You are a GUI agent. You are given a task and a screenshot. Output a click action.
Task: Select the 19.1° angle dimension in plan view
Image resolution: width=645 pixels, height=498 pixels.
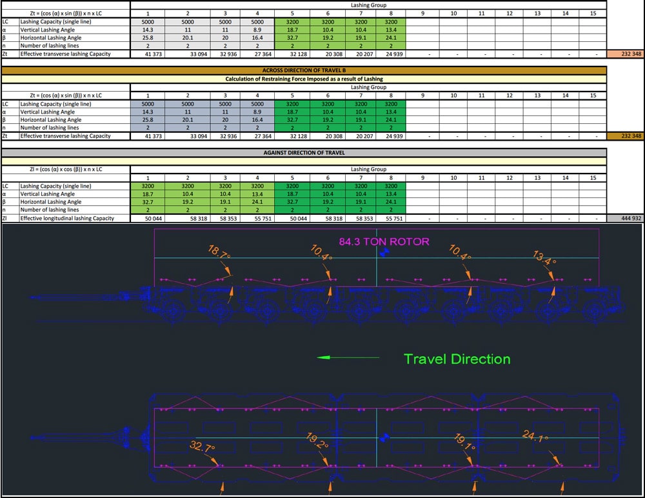(466, 442)
